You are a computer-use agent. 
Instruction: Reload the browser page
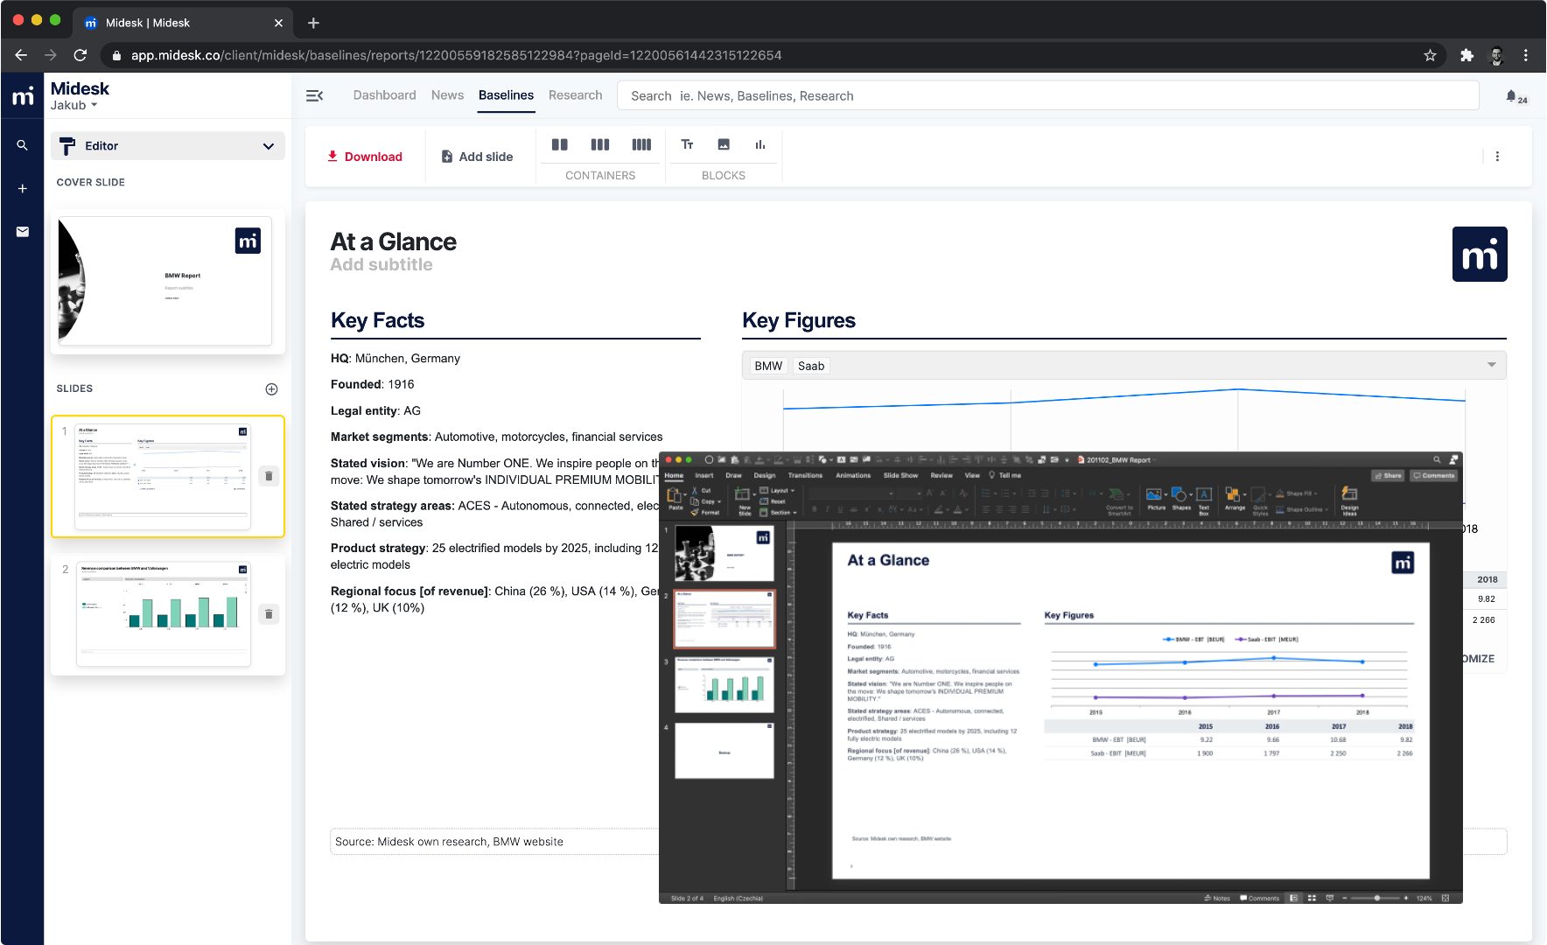80,55
